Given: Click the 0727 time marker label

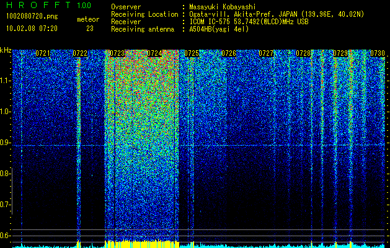Looking at the screenshot, I should tap(266, 53).
